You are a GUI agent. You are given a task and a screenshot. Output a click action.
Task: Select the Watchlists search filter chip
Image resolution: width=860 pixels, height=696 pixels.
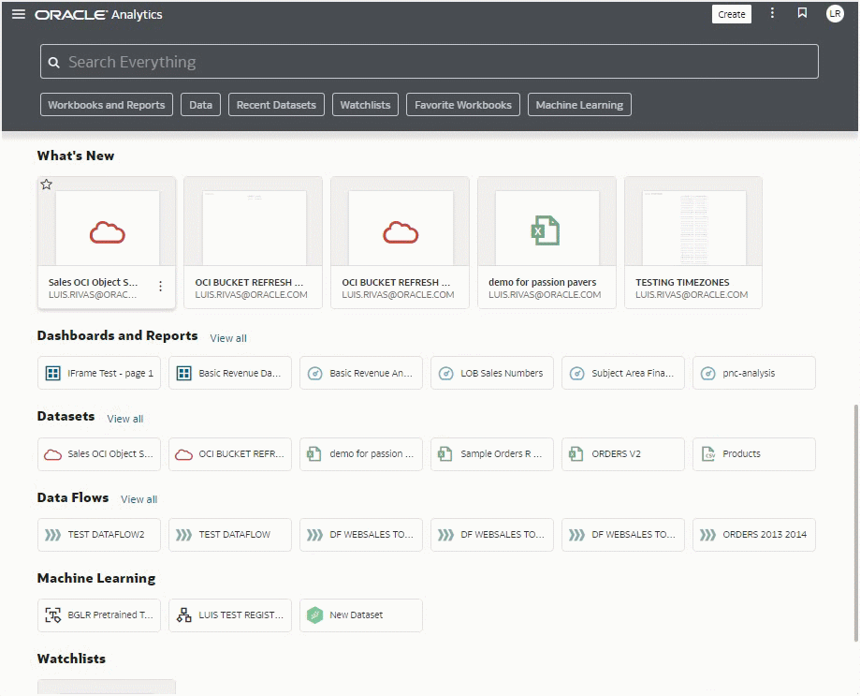click(365, 105)
